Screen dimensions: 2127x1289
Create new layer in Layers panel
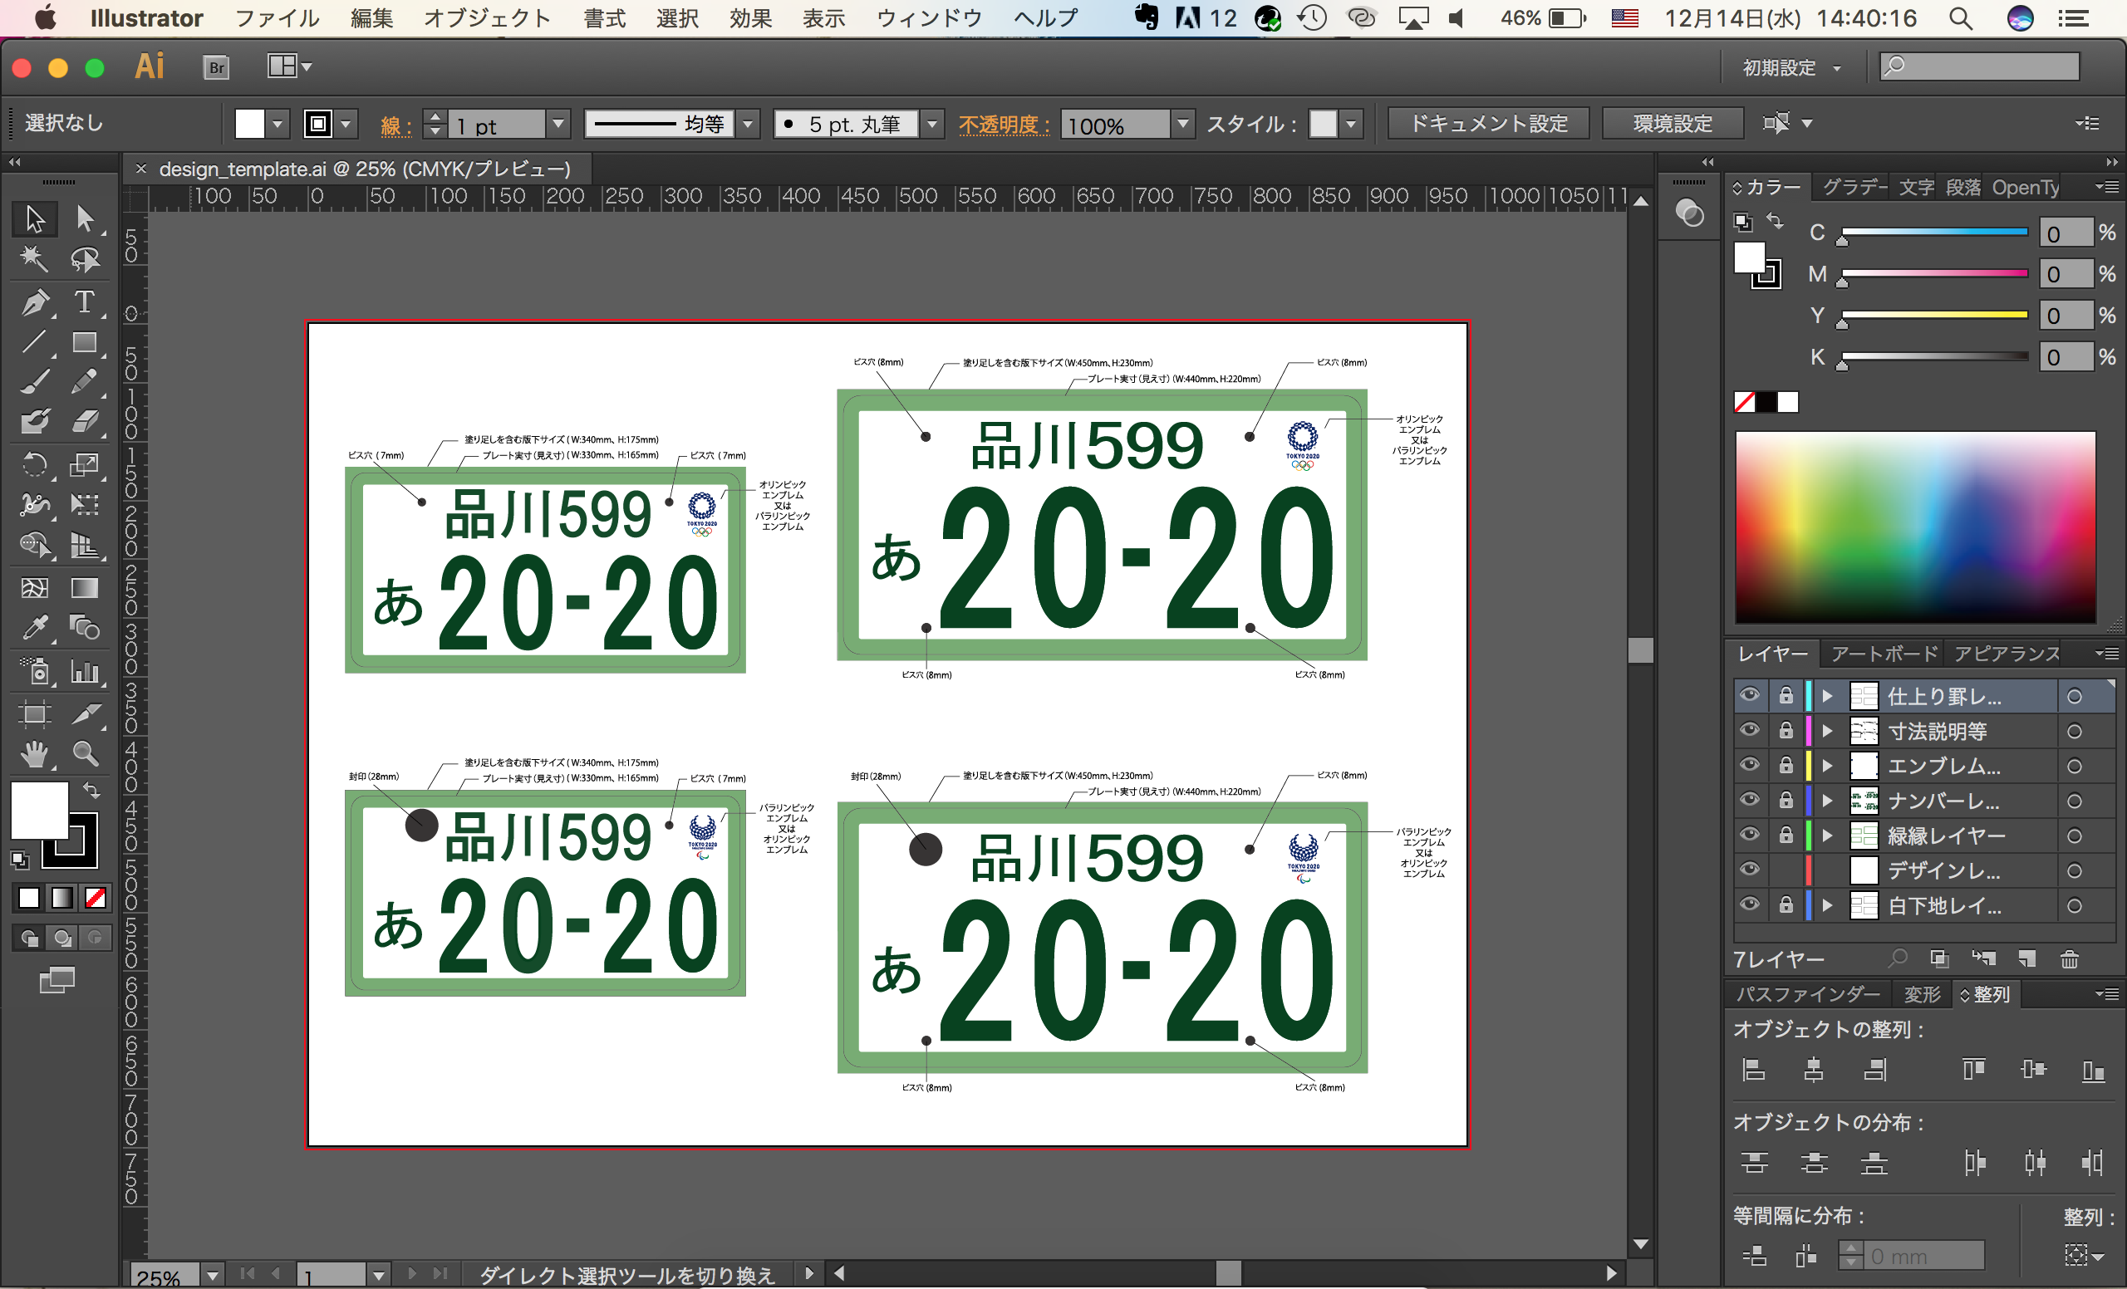tap(2026, 958)
